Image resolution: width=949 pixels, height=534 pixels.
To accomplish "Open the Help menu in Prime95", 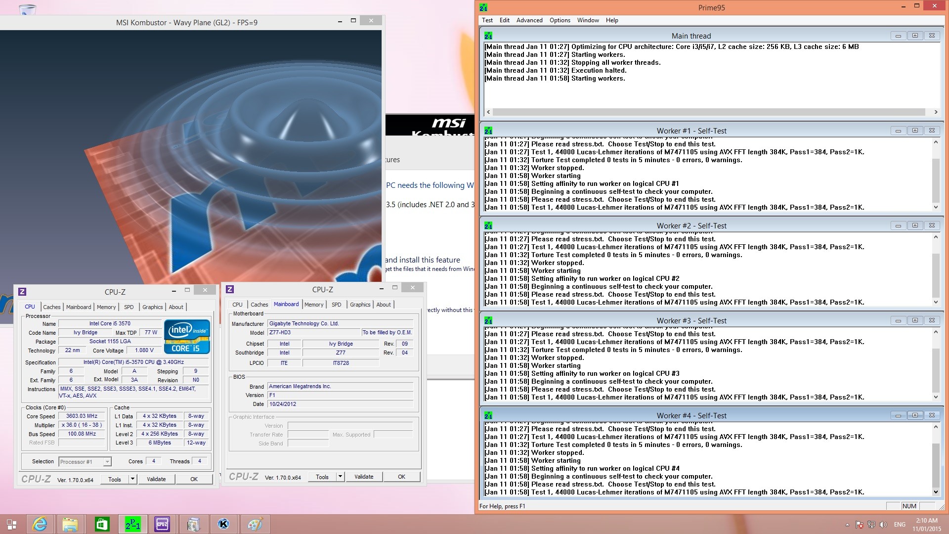I will tap(612, 20).
